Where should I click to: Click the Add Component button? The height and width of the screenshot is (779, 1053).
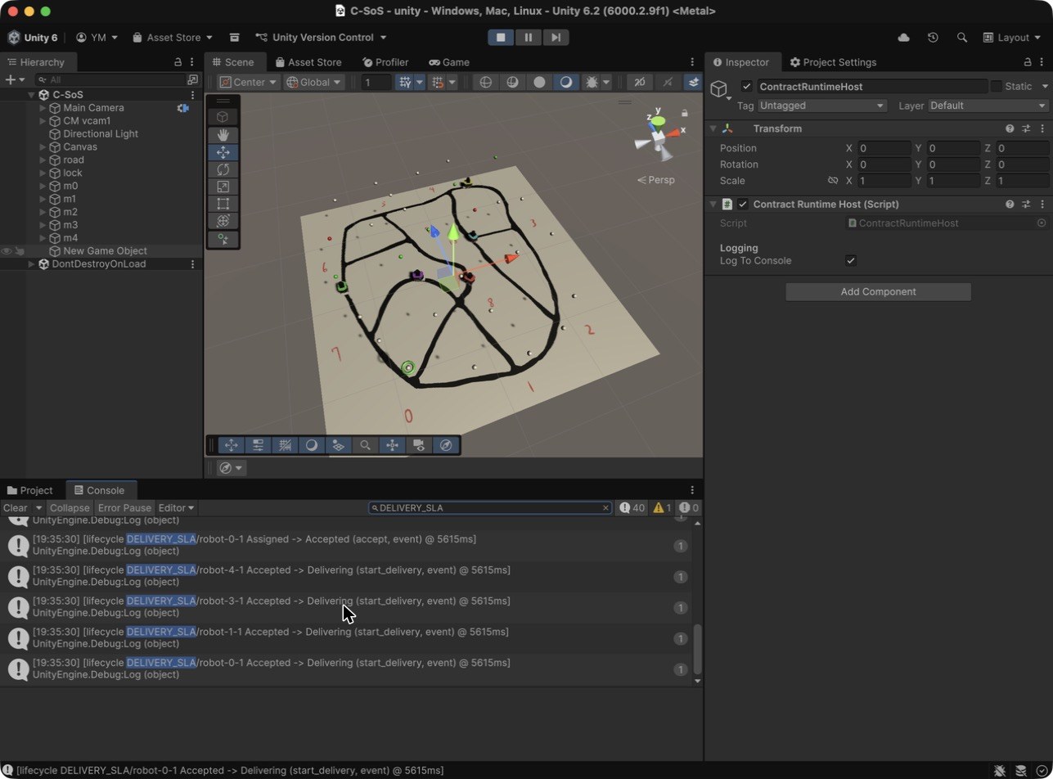pos(878,292)
